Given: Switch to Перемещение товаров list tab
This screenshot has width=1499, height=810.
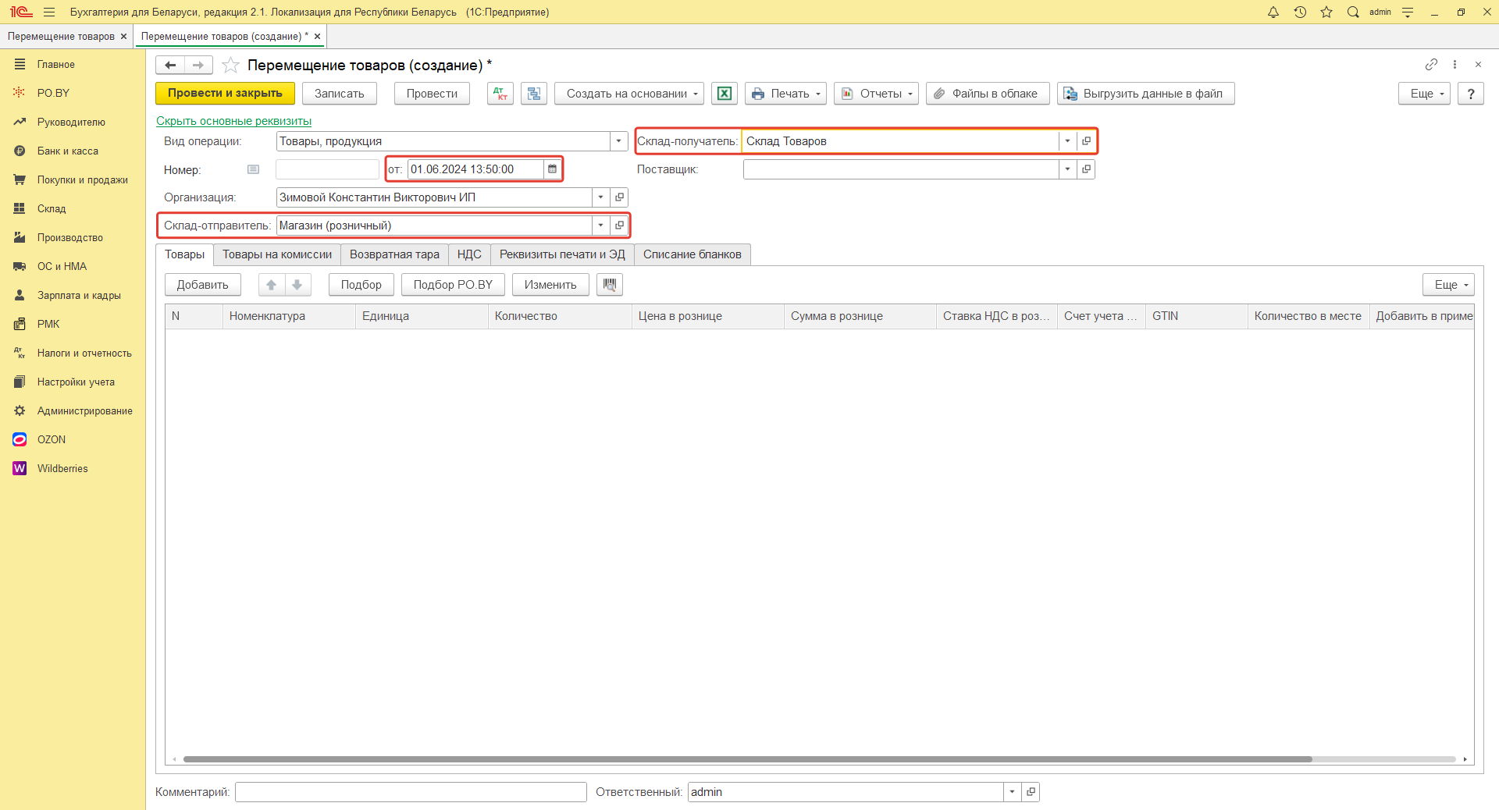Looking at the screenshot, I should point(61,37).
